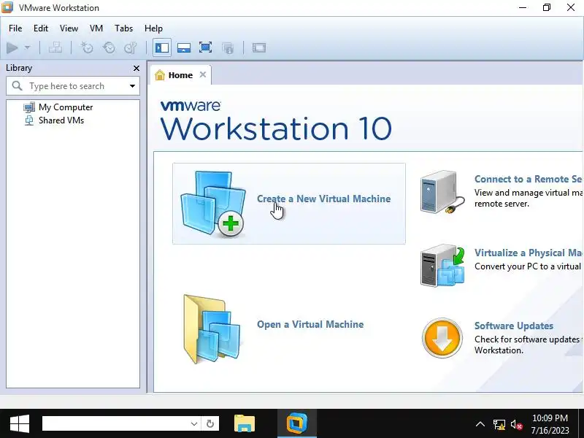Enter full screen mode from toolbar
Screen dimensions: 584x438
(x=205, y=47)
